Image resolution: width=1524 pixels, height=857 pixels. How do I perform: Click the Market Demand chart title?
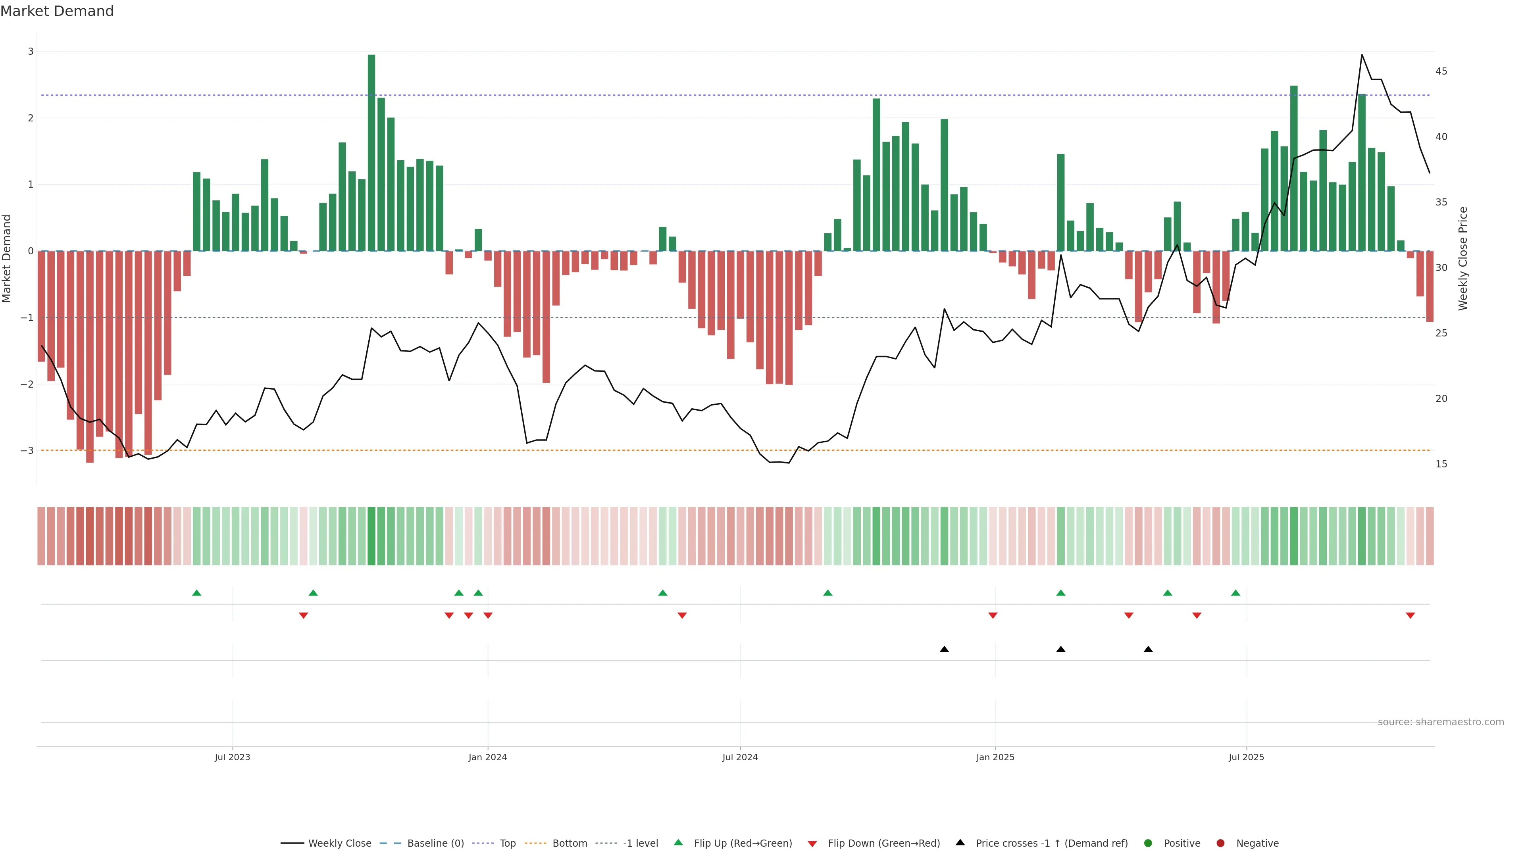coord(57,11)
